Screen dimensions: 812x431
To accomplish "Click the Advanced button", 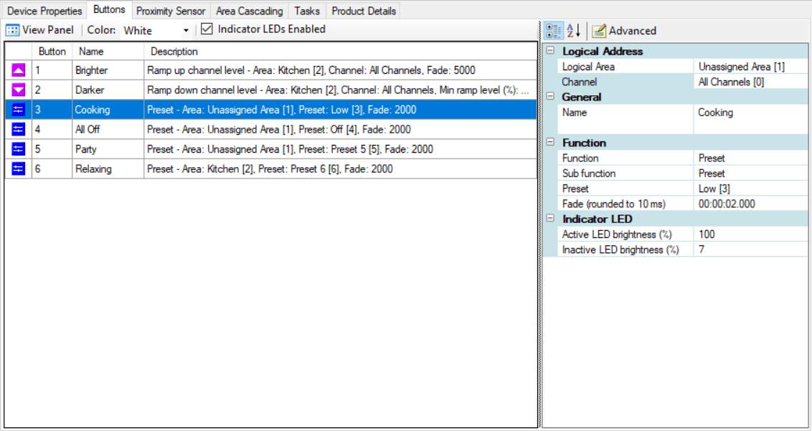I will 625,30.
